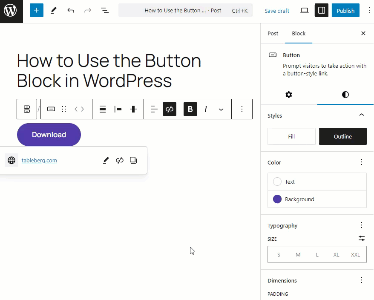
Task: Select font size M
Action: (298, 255)
